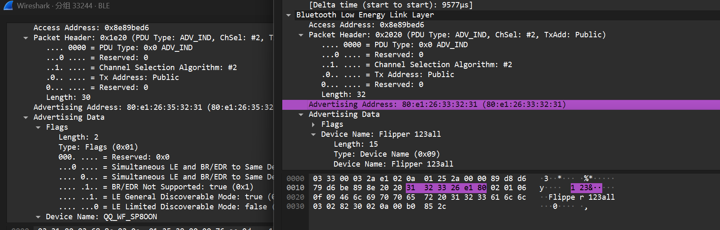The height and width of the screenshot is (230, 720).
Task: Click hex bytes 72 20 31 32 33 61 6c 6c
Action: click(x=475, y=197)
